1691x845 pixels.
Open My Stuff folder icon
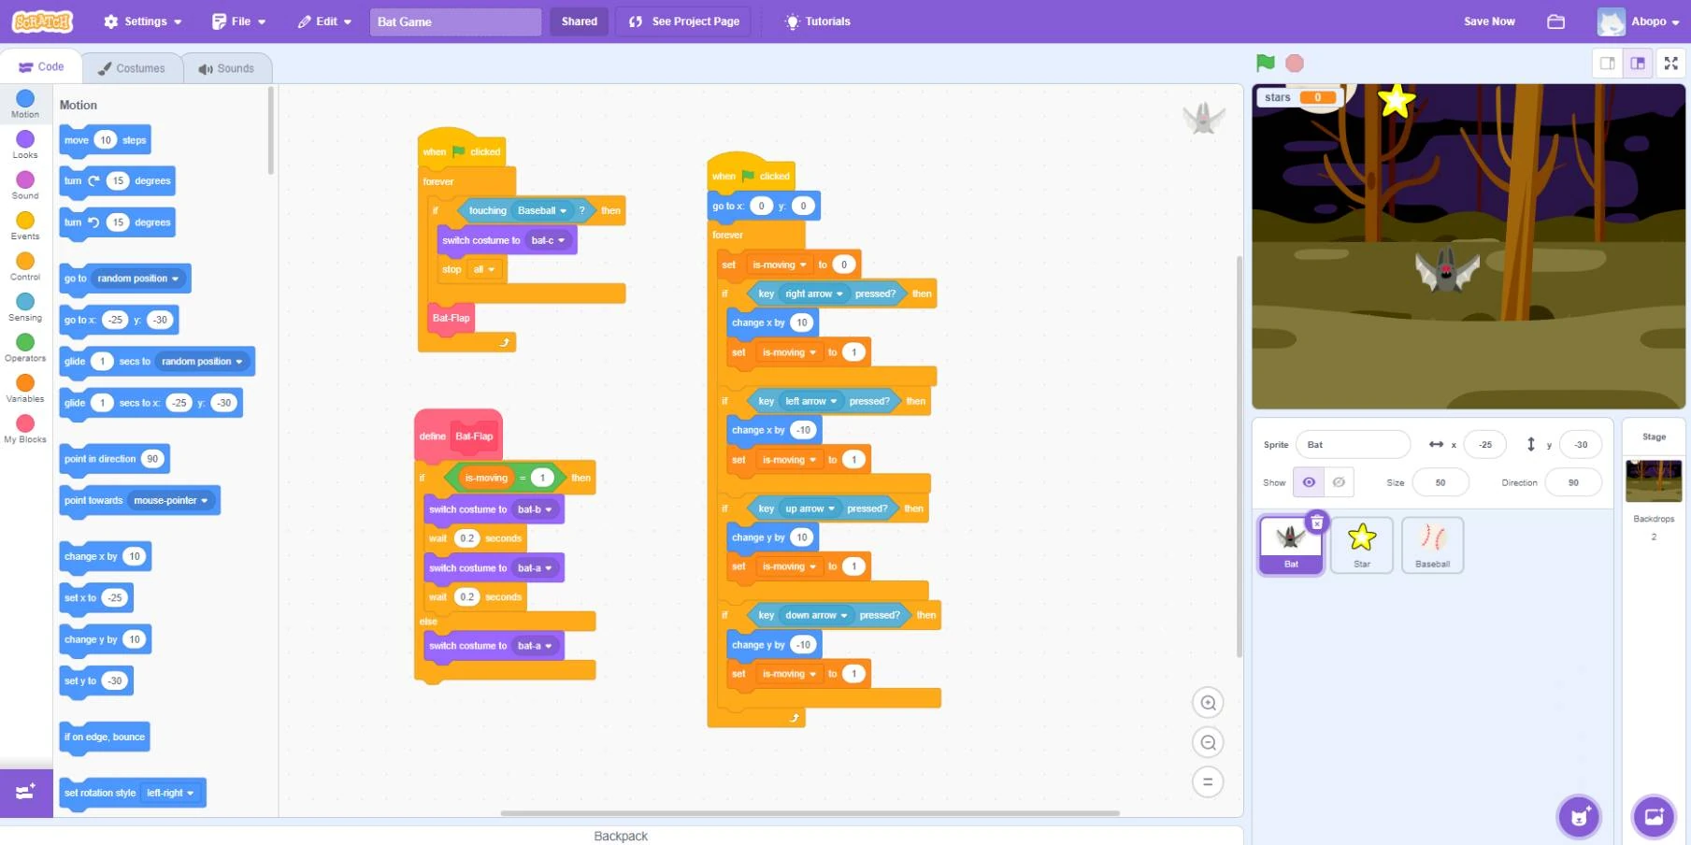click(x=1555, y=21)
